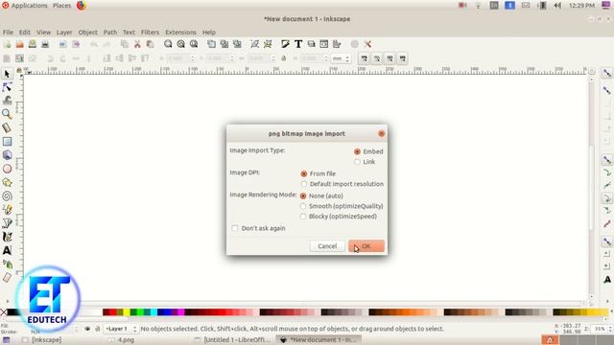
Task: Select the Selector arrow tool
Action: click(7, 74)
